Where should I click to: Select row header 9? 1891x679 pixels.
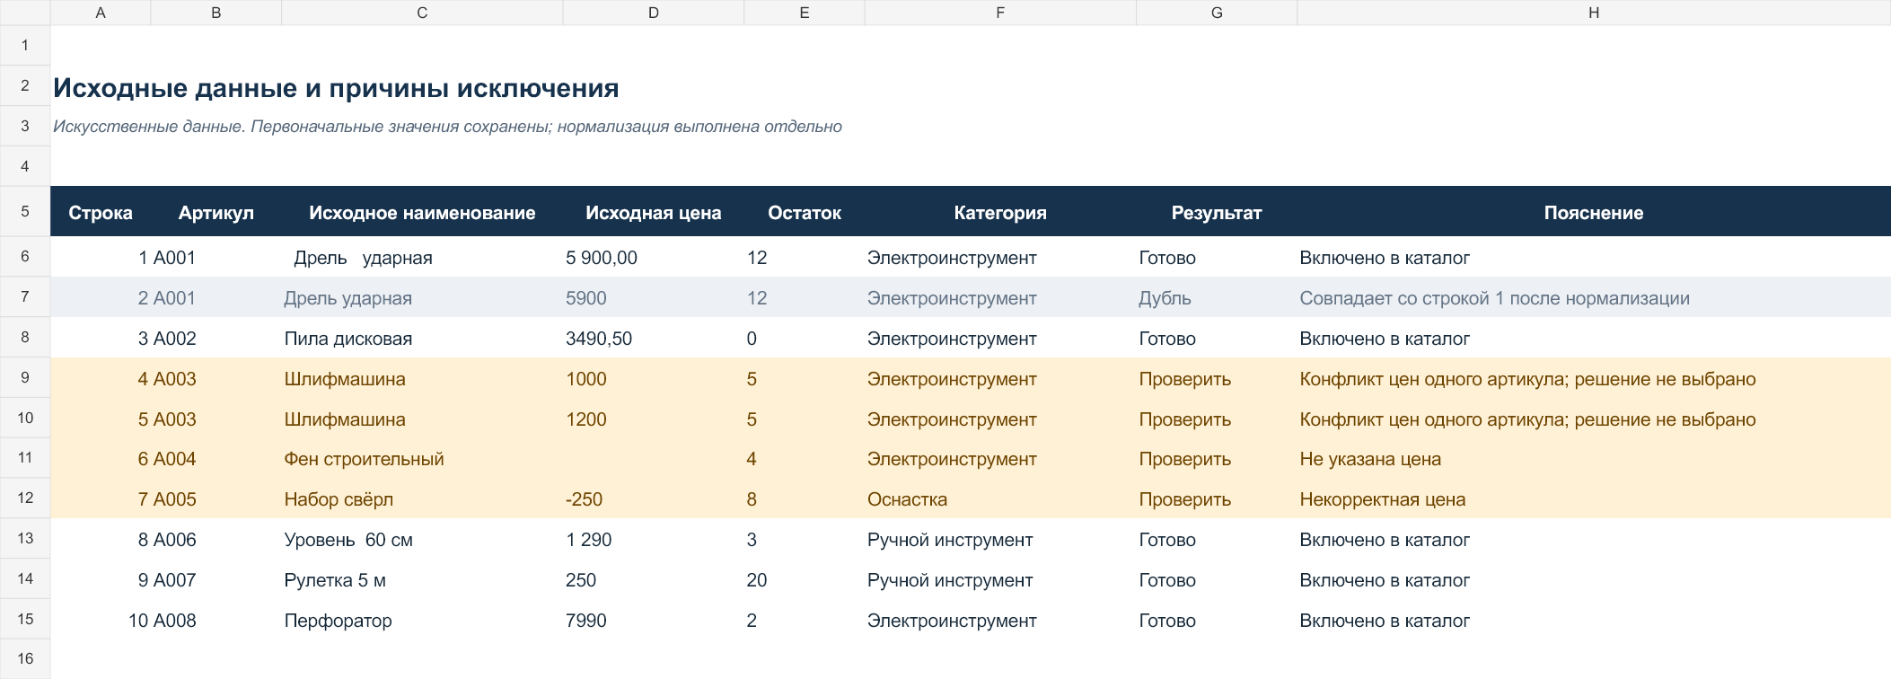(x=25, y=378)
